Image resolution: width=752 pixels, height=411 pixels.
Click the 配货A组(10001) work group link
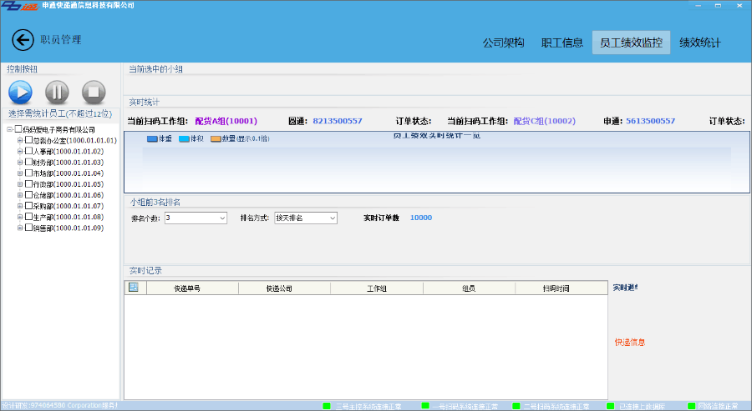coord(226,121)
